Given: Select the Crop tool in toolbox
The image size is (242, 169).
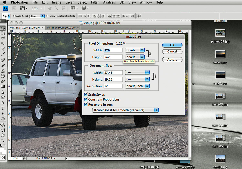Looking at the screenshot, I should pos(3,49).
